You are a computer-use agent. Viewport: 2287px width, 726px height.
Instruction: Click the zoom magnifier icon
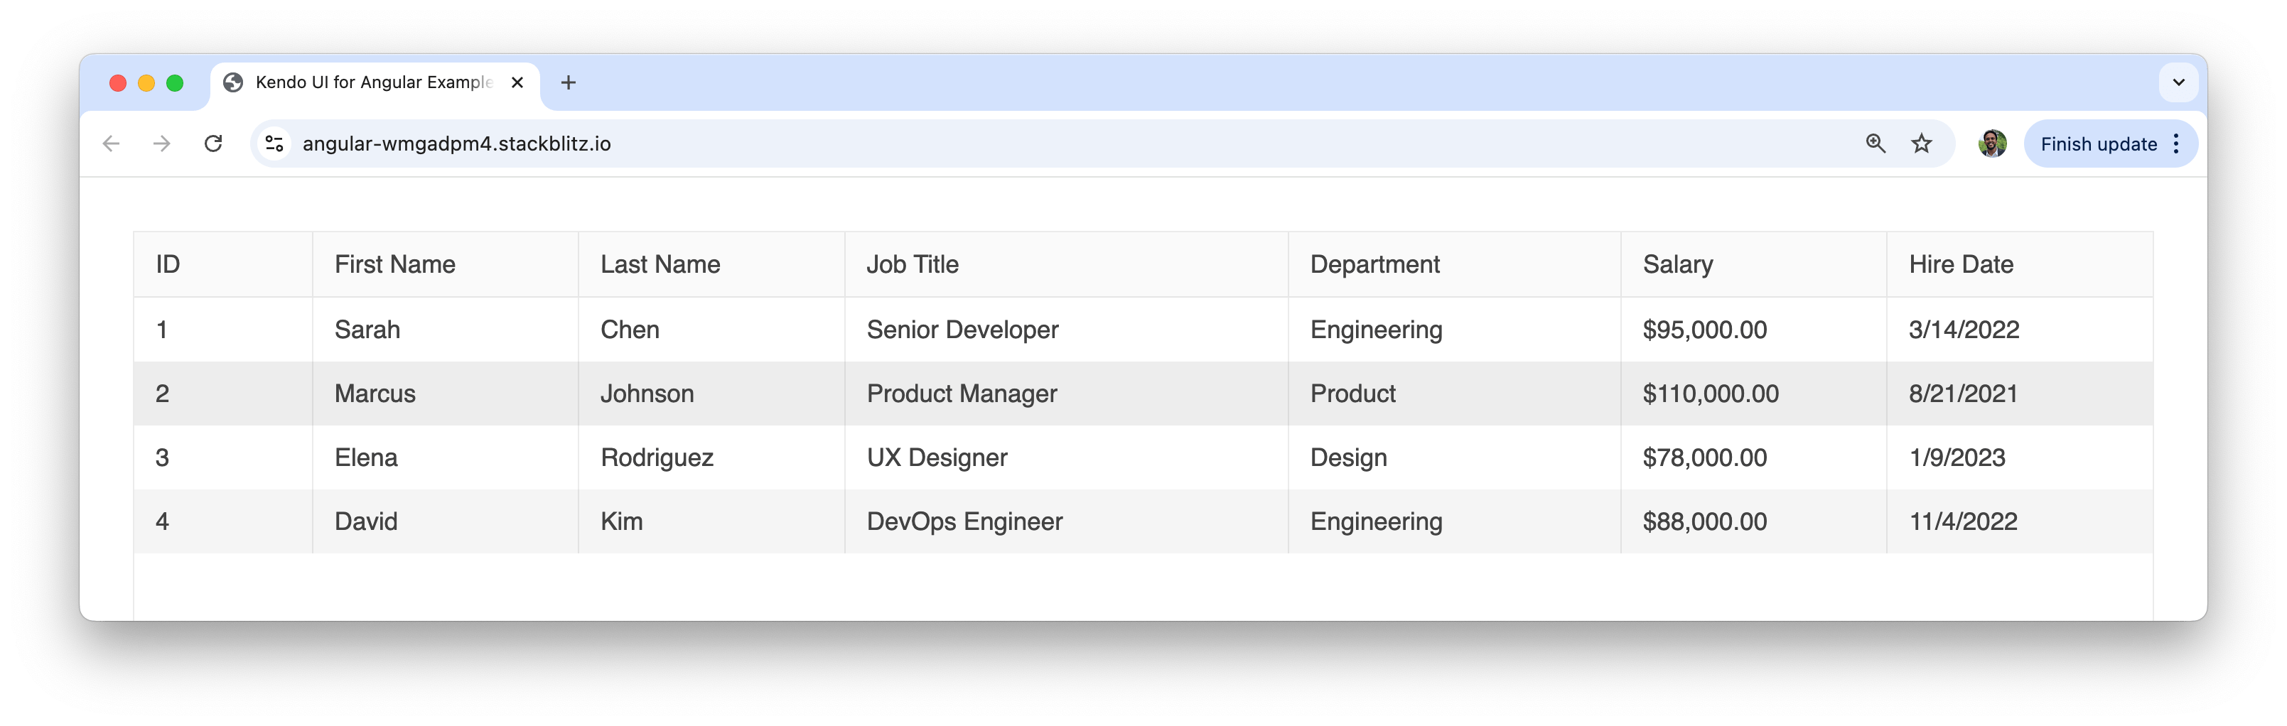coord(1875,143)
